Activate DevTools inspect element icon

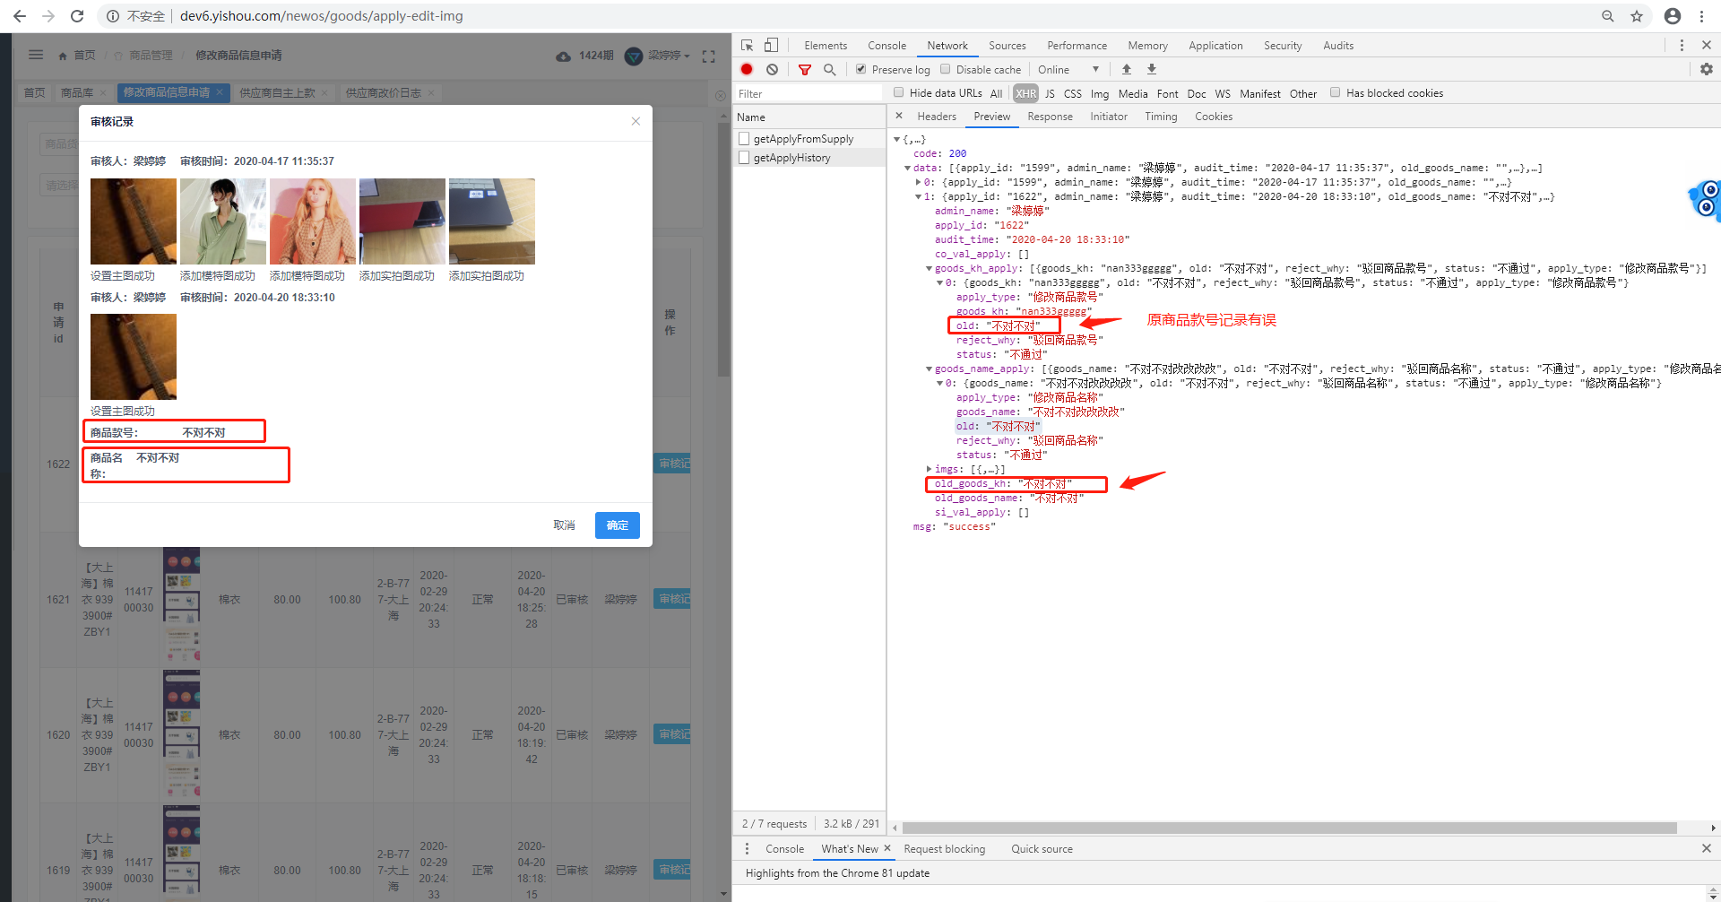tap(748, 45)
